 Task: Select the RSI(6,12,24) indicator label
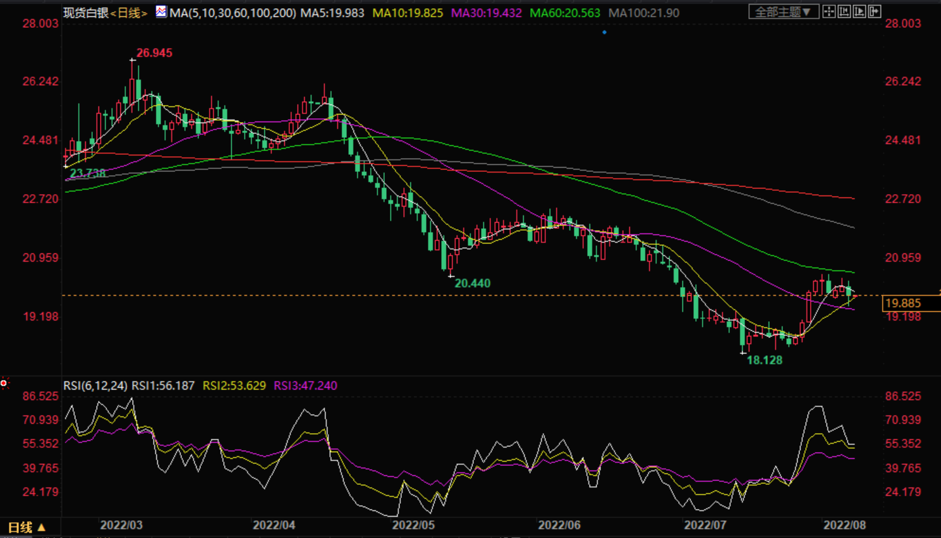95,386
